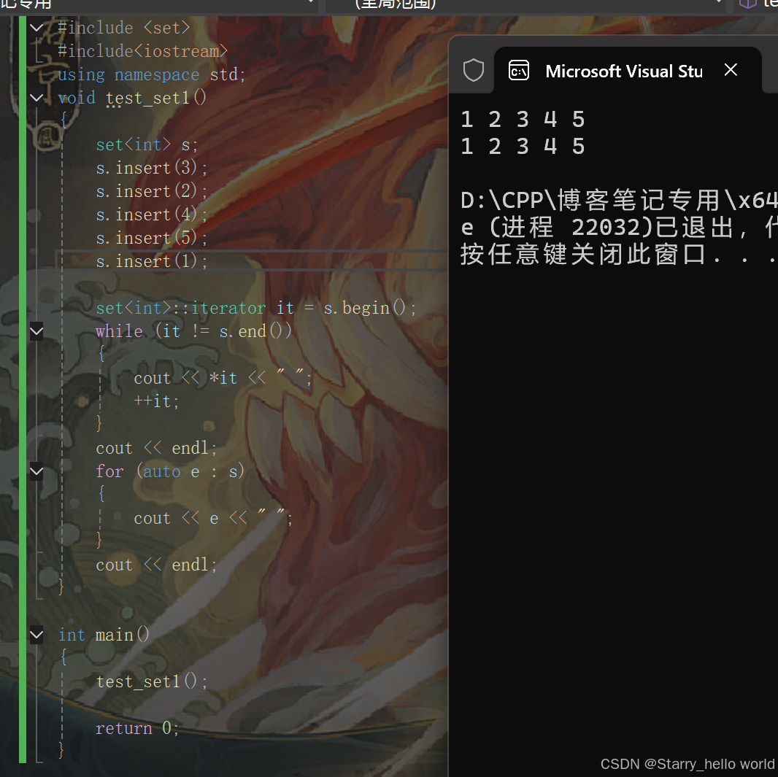Select the Microsoft Visual Stu console tab

point(624,71)
